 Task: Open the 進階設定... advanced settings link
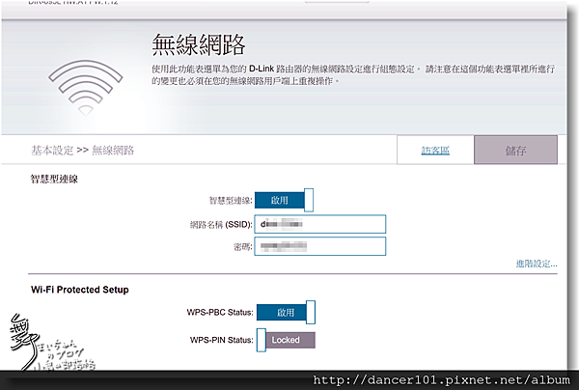coord(537,264)
